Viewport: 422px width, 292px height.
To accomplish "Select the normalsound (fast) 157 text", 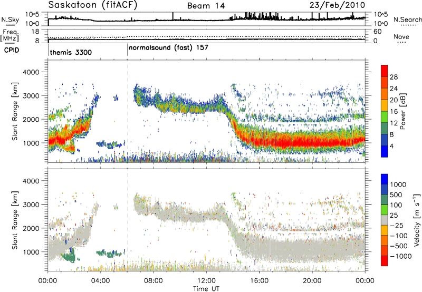I will 168,48.
